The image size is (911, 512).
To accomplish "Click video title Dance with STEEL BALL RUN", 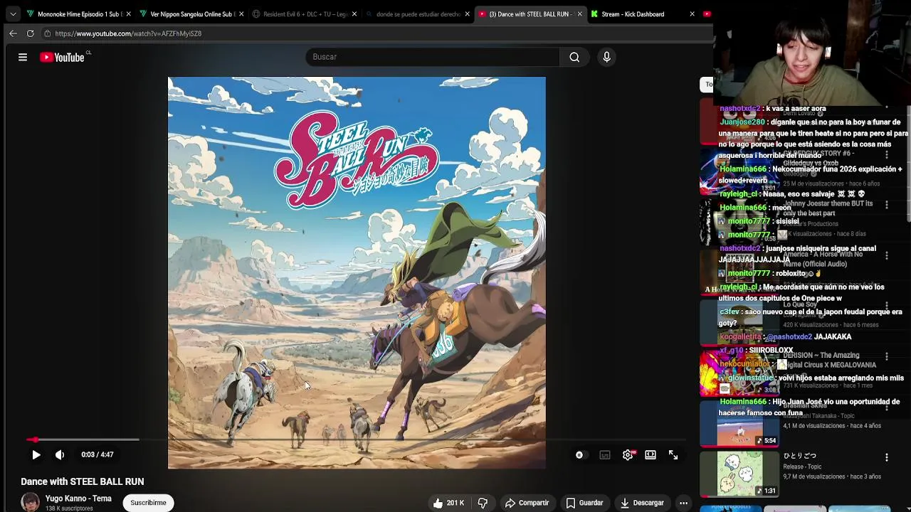I will pyautogui.click(x=83, y=481).
